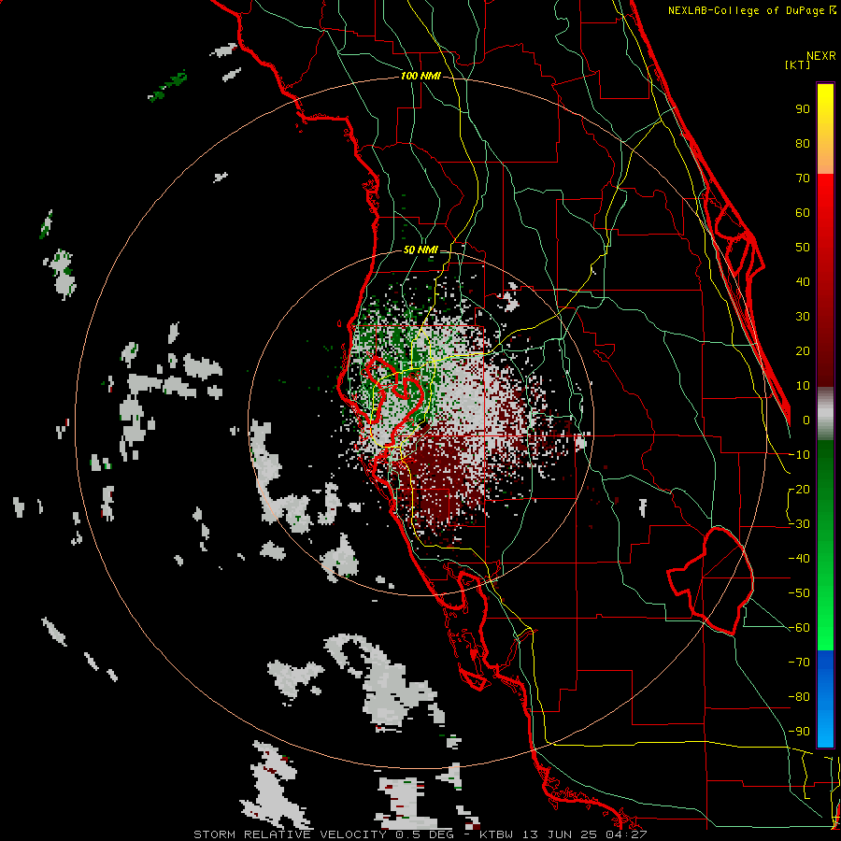Pick the orange segment of the color bar
The width and height of the screenshot is (841, 841).
pos(825,155)
